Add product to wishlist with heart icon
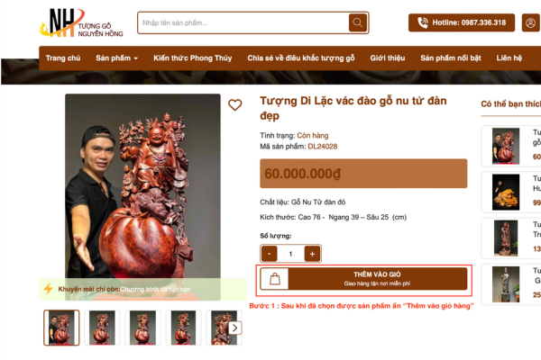Viewport: 541px width, 360px height. [x=235, y=104]
